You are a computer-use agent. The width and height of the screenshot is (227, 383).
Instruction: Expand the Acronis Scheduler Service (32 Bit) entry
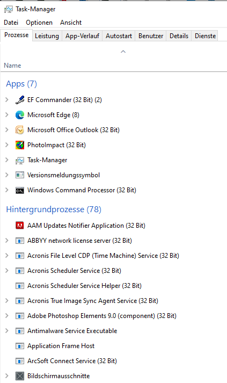pos(7,271)
